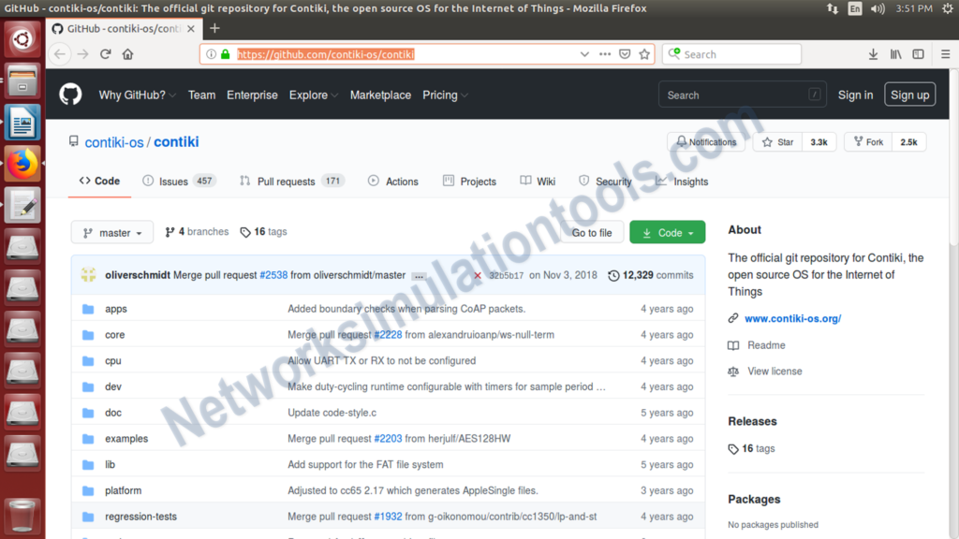Click the Sign up button

coord(909,95)
